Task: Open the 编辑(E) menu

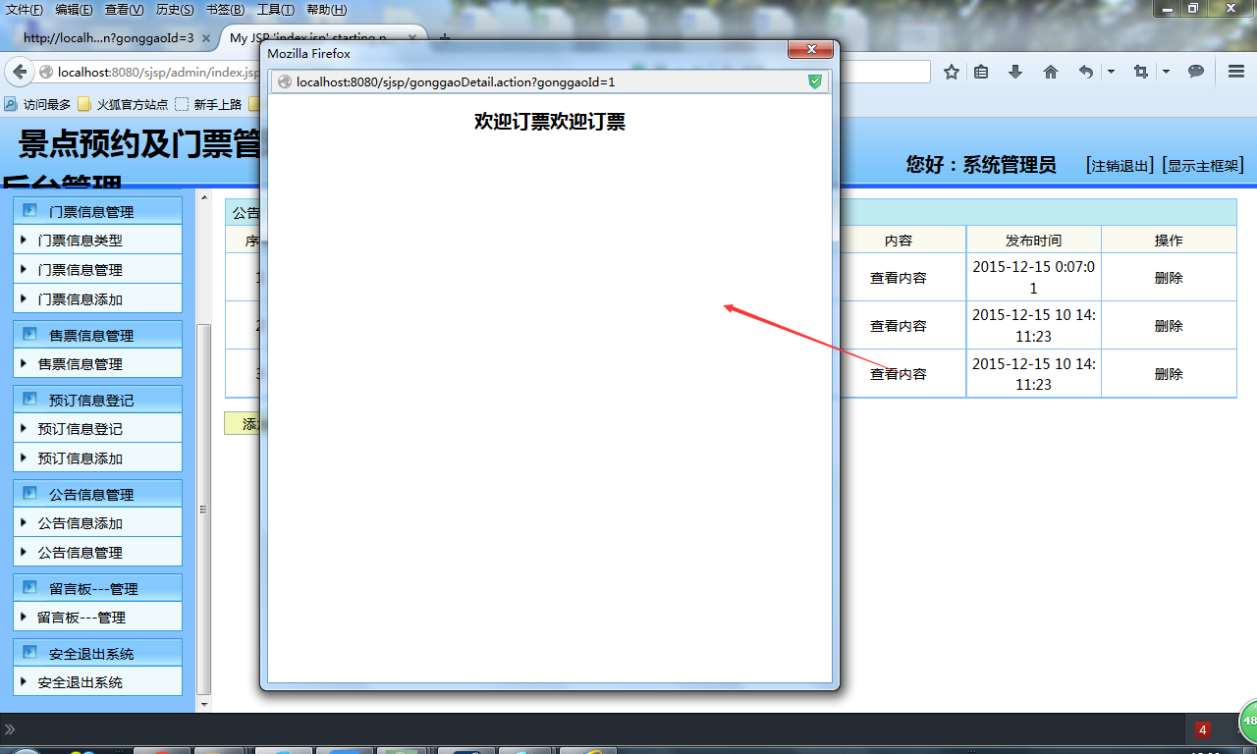Action: (75, 10)
